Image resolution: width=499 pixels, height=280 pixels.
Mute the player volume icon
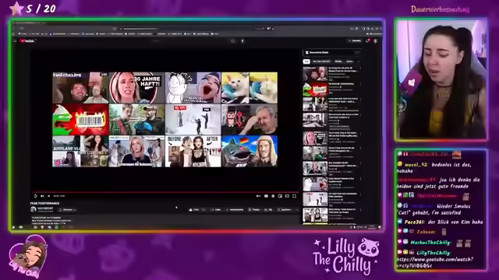[48, 196]
